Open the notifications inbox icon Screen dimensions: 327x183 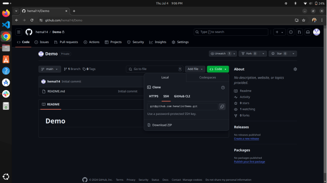(308, 32)
